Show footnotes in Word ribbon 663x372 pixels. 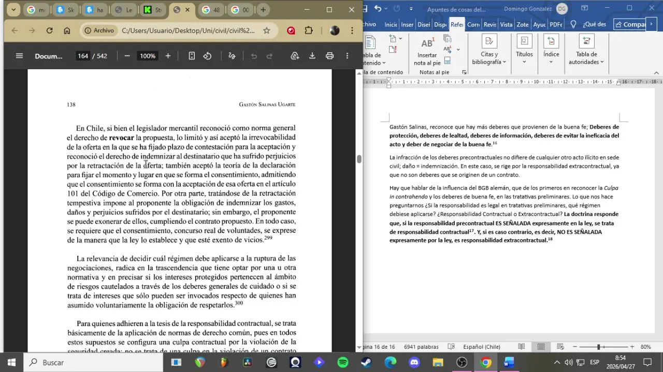coord(447,60)
